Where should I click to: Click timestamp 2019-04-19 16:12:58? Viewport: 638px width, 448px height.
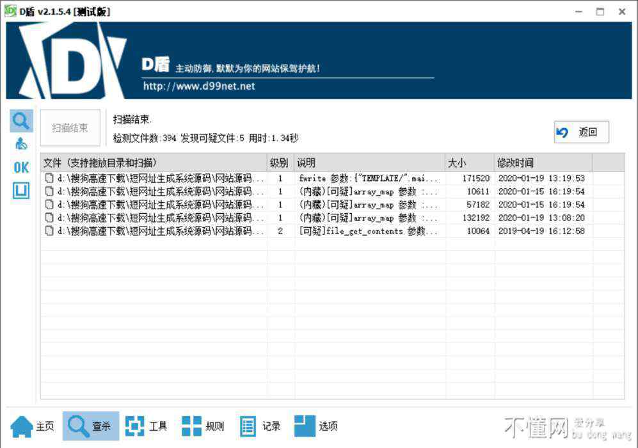pos(541,230)
